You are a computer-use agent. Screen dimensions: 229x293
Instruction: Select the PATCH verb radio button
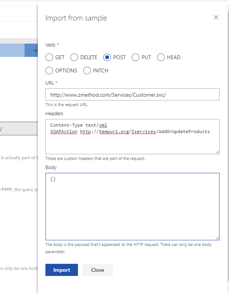click(x=87, y=71)
